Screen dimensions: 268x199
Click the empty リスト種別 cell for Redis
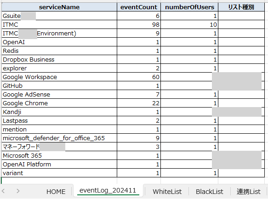tap(241, 51)
